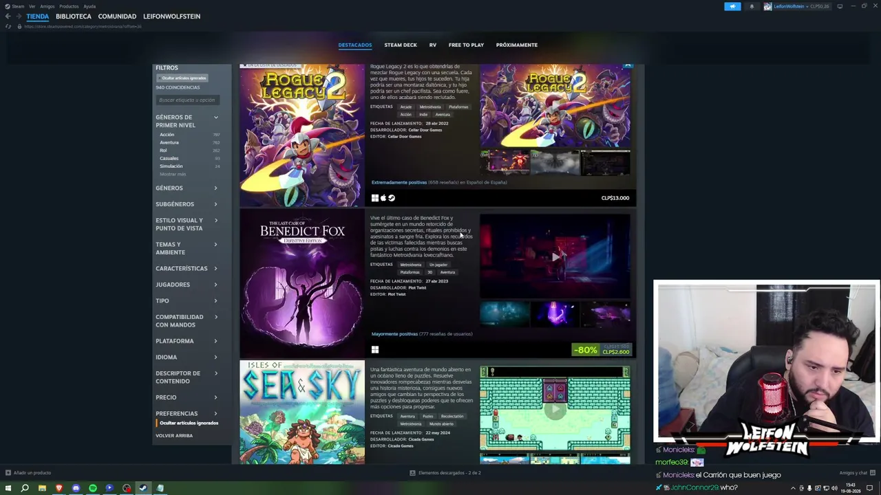
Task: Collapse the Géneros de primer nivel section
Action: pos(215,118)
